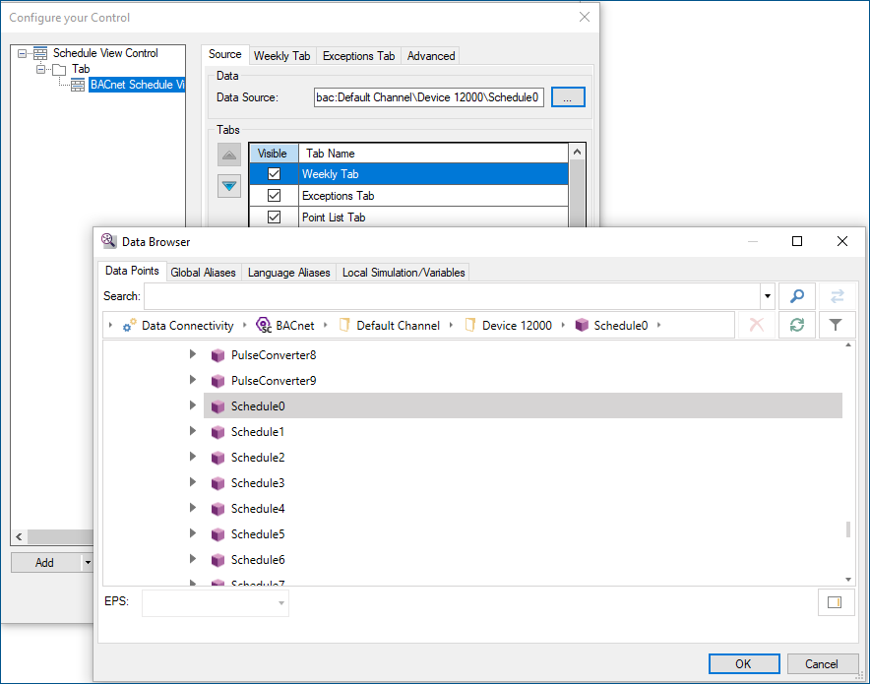Viewport: 870px width, 684px height.
Task: Uncheck Visible for Exceptions Tab
Action: tap(275, 195)
